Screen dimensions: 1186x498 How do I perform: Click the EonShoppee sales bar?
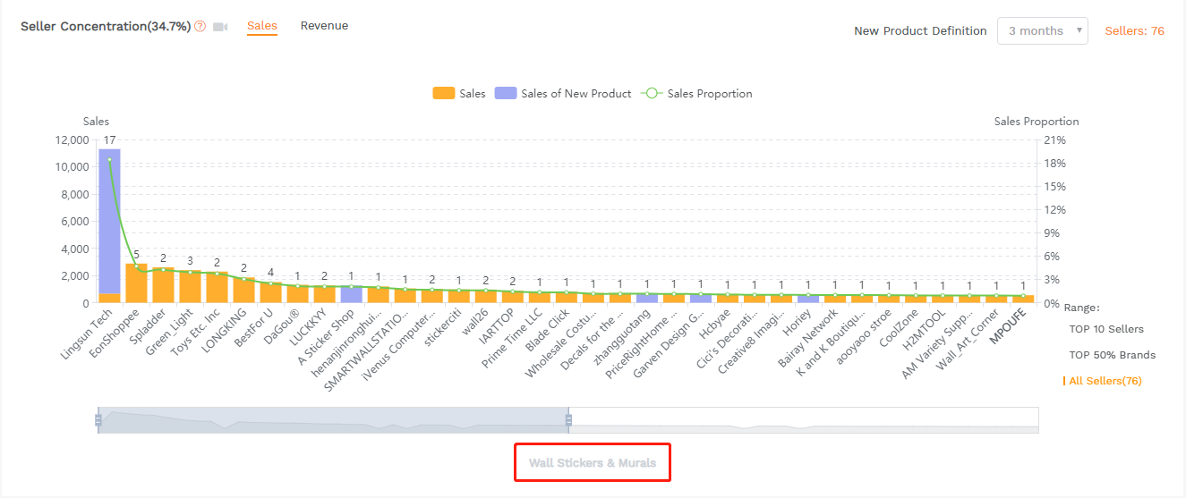(136, 283)
